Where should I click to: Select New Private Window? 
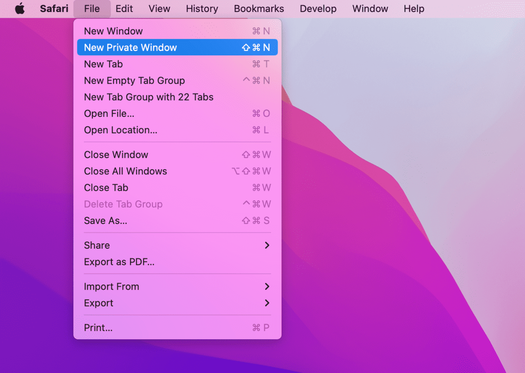(x=130, y=47)
